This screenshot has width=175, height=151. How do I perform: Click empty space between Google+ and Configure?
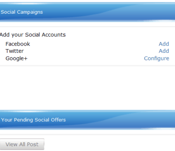pos(86,58)
